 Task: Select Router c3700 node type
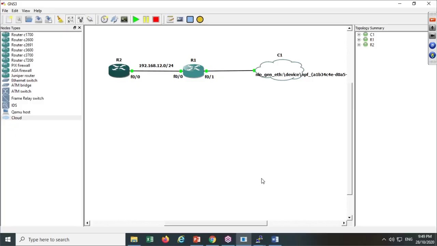(22, 55)
